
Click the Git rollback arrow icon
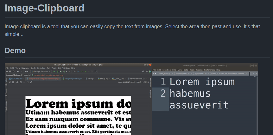tap(96, 72)
